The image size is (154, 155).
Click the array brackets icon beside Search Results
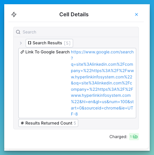point(30,43)
